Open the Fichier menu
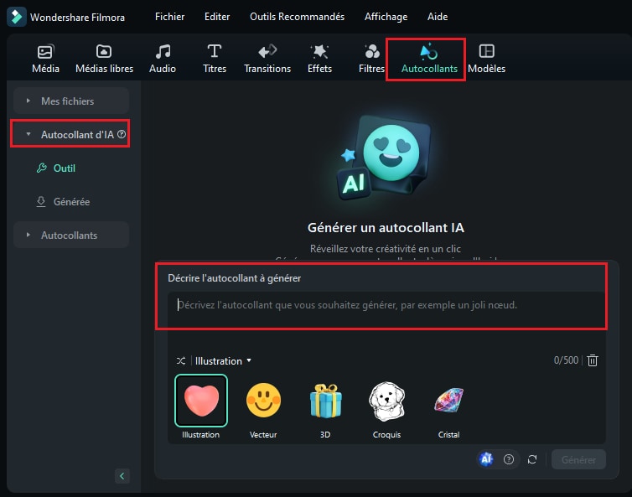The image size is (632, 497). pos(169,17)
